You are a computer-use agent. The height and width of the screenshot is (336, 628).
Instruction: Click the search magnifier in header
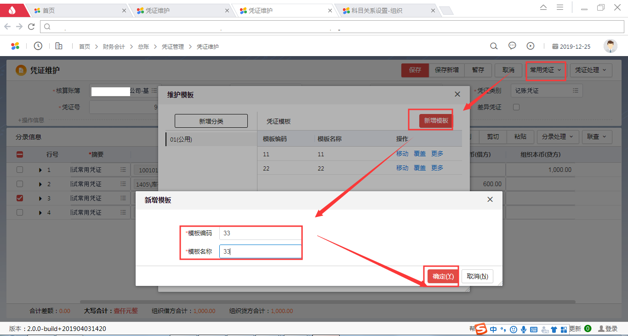click(494, 46)
